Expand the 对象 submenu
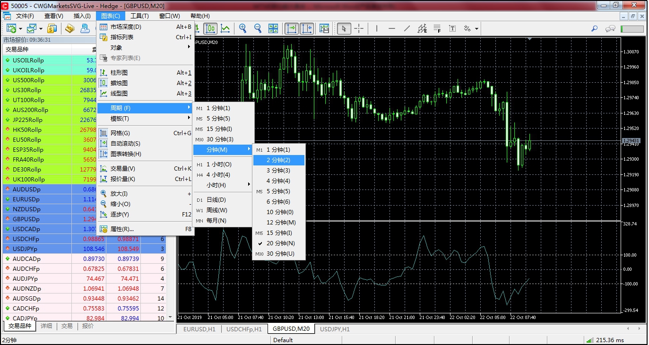Viewport: 649px width, 345px height. pyautogui.click(x=145, y=48)
